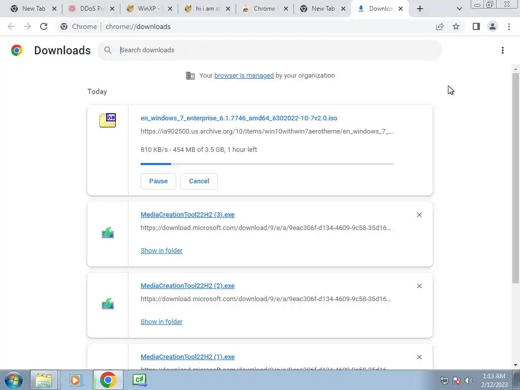The width and height of the screenshot is (520, 390).
Task: Click the browser forward arrow
Action: tap(27, 26)
